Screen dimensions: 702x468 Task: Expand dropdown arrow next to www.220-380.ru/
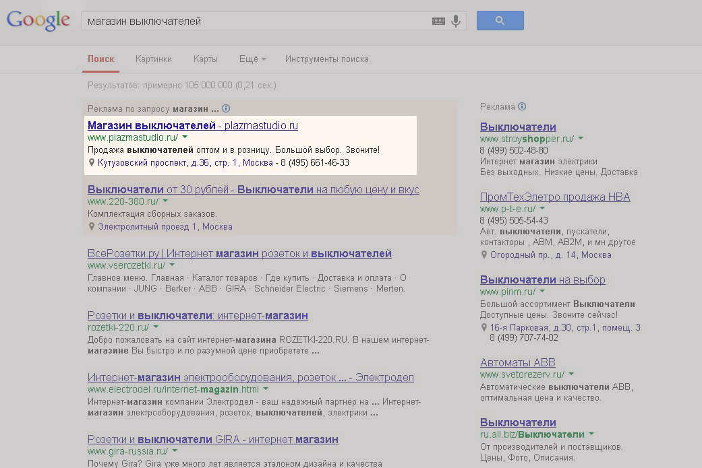[165, 201]
